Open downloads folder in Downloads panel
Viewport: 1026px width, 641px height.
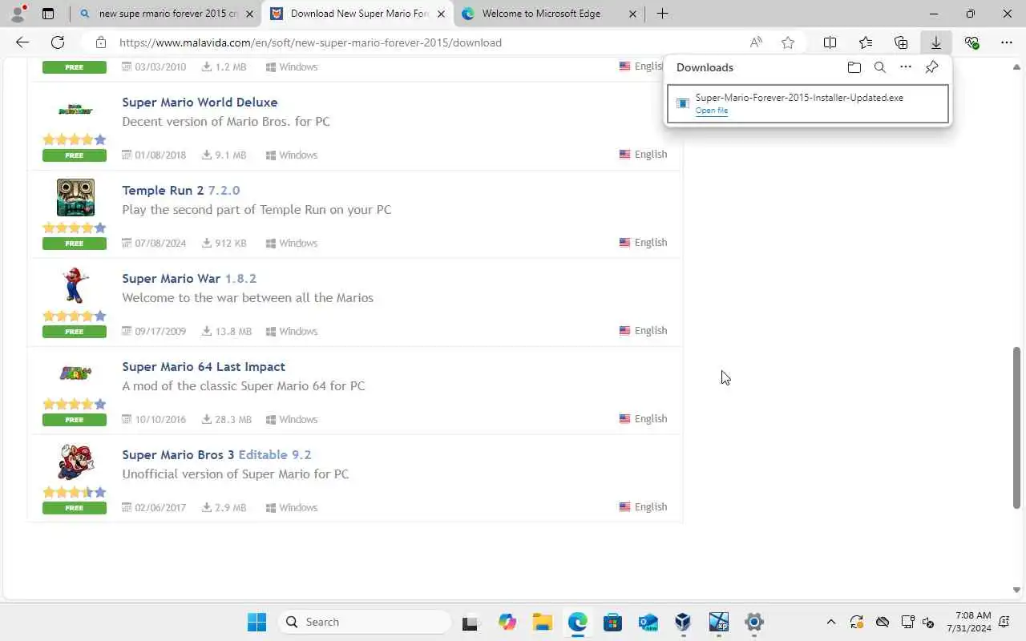tap(854, 67)
